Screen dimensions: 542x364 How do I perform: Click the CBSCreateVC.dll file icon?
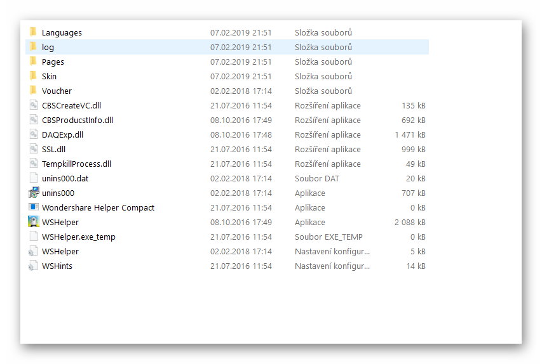[34, 105]
